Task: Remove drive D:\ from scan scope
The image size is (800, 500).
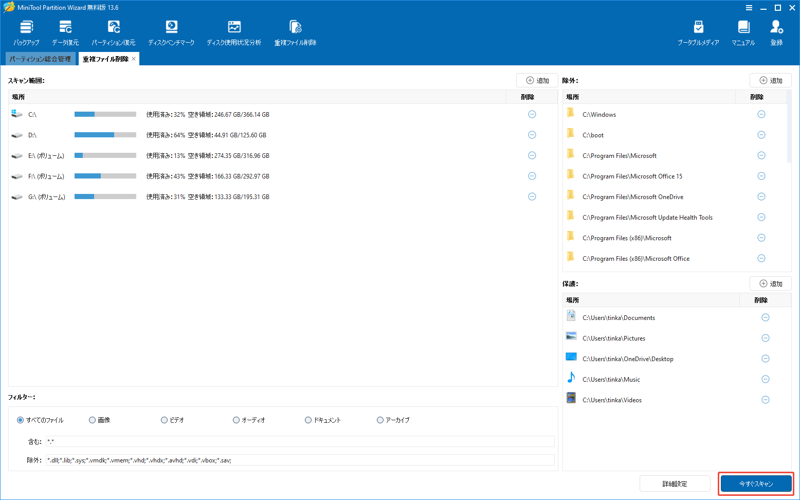Action: 532,135
